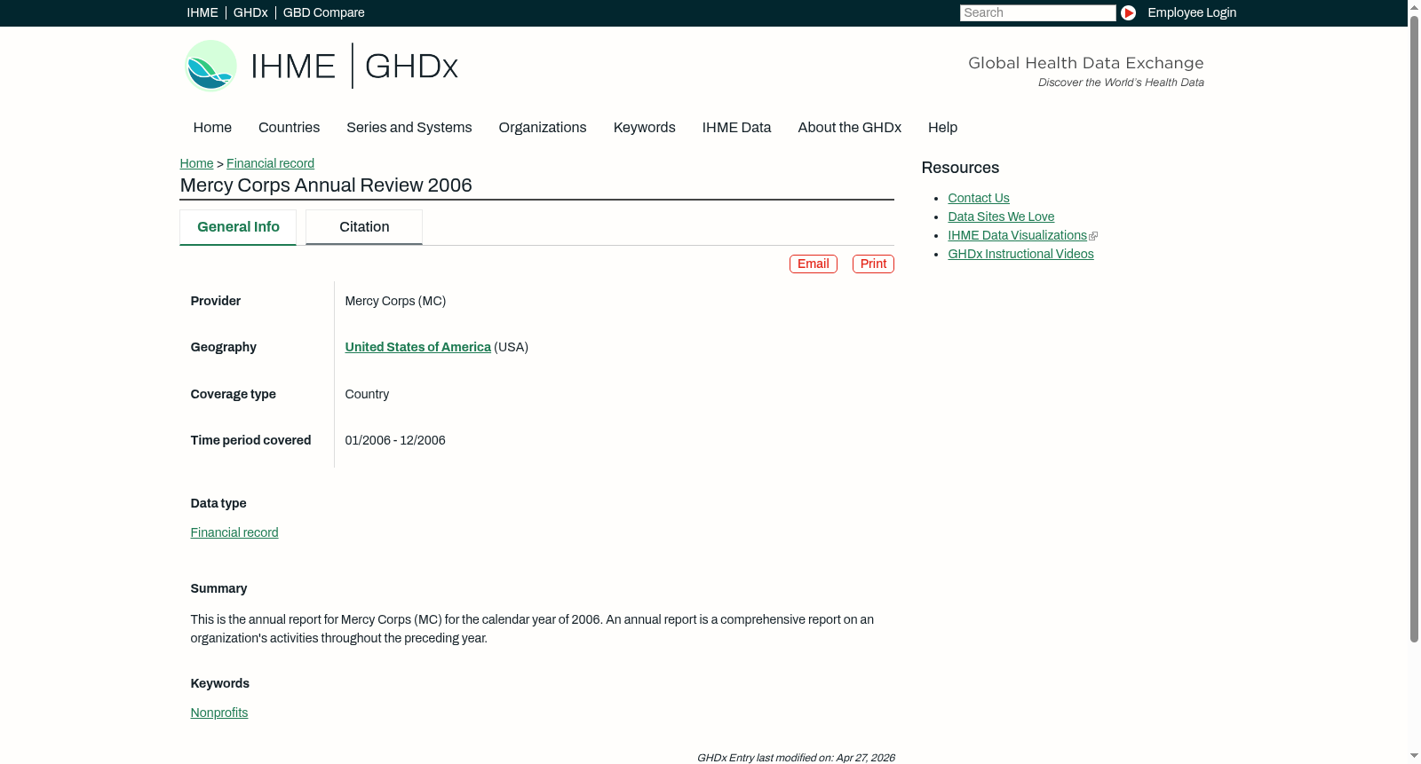1421x764 pixels.
Task: Click the IHME leaf logo
Action: pos(210,66)
